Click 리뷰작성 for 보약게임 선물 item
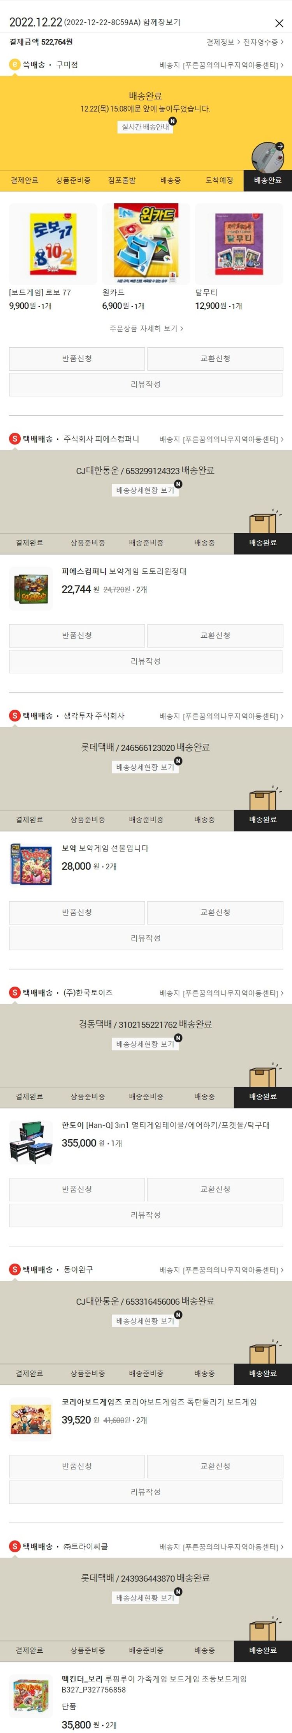Image resolution: width=292 pixels, height=1733 pixels. click(x=146, y=939)
